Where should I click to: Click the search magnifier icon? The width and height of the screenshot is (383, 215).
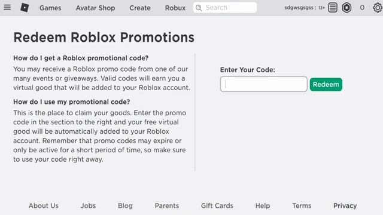click(x=199, y=8)
